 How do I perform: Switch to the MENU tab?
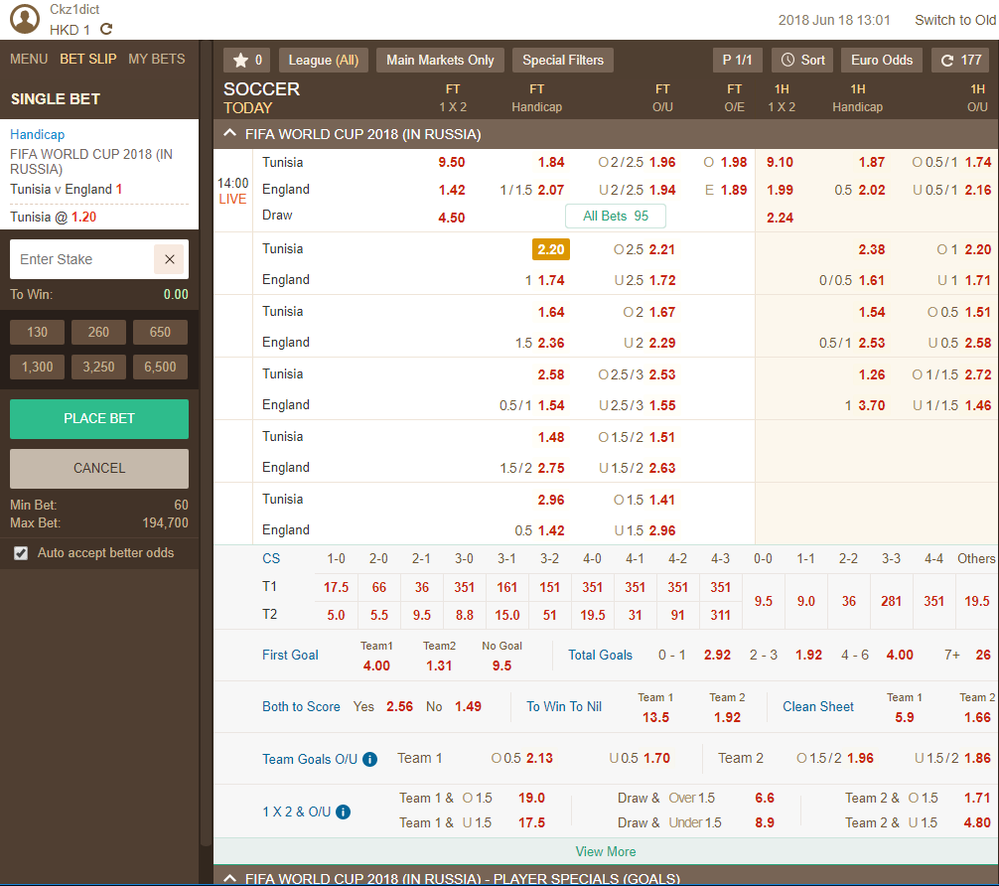(x=29, y=59)
